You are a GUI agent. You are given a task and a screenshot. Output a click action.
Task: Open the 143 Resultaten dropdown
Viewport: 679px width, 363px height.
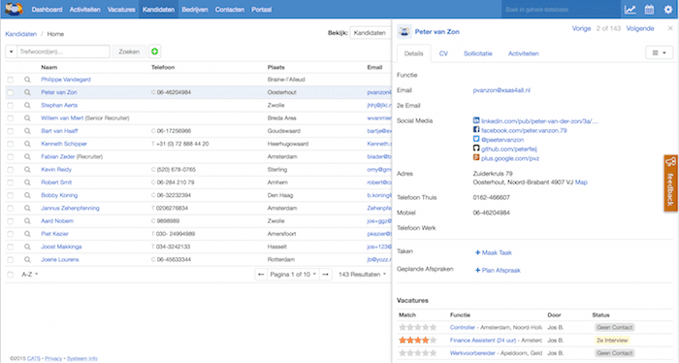click(362, 275)
